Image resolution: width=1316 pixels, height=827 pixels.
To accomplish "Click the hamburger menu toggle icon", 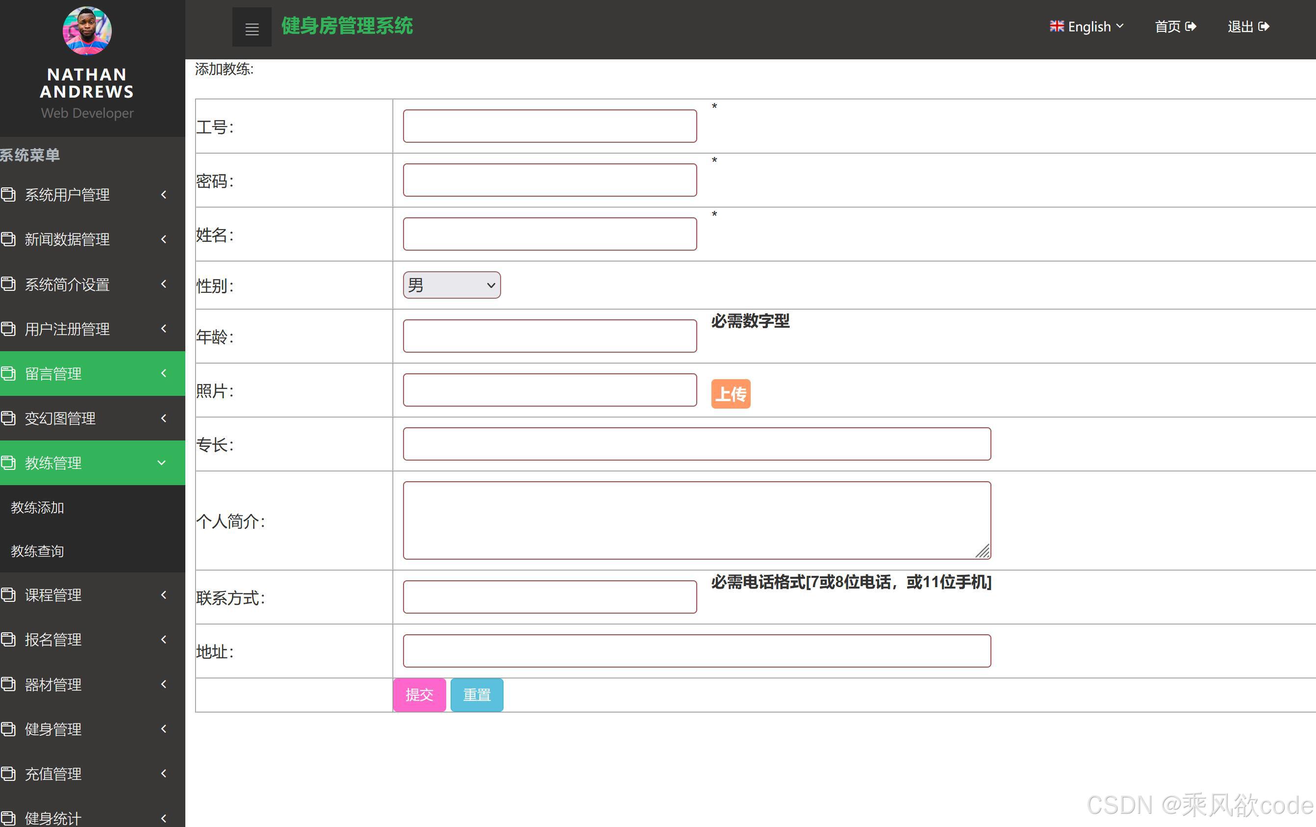I will (x=252, y=27).
